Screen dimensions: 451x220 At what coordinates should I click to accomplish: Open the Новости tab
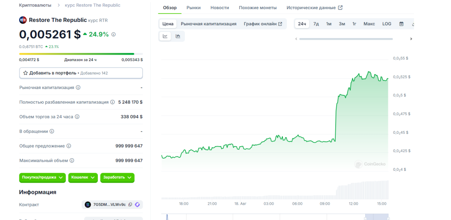[219, 7]
